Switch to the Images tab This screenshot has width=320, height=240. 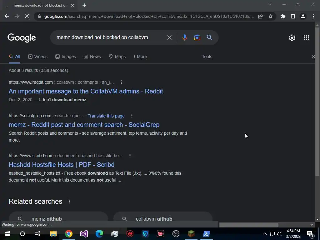click(66, 57)
